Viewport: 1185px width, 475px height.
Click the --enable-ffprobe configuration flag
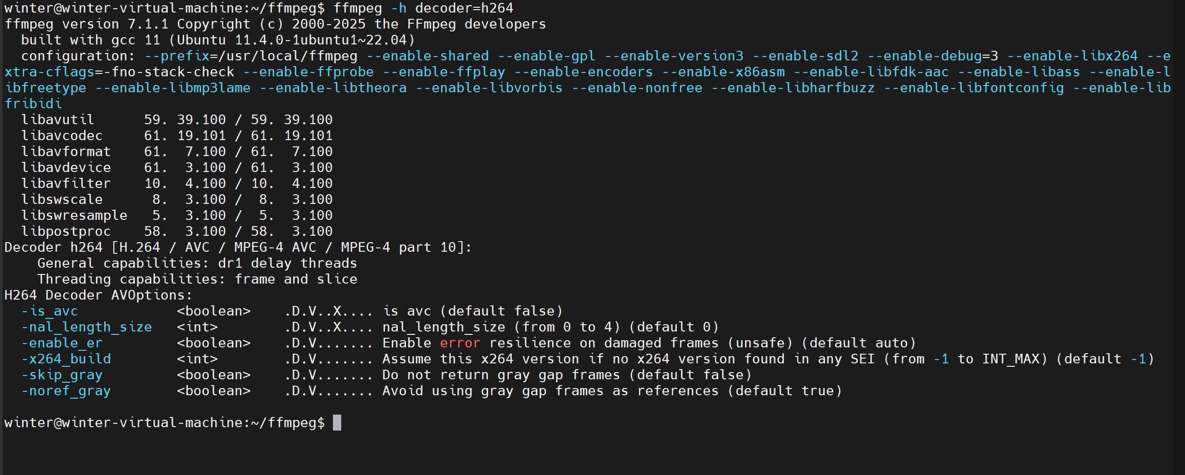coord(308,72)
